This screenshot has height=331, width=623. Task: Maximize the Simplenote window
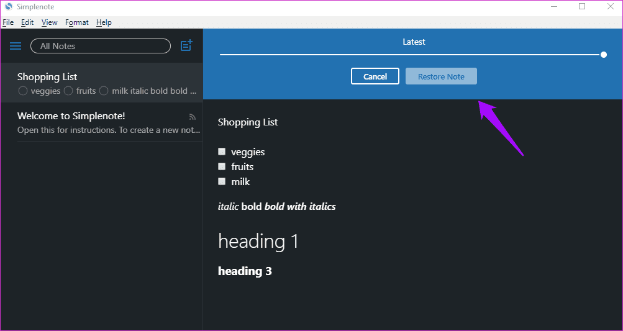[582, 6]
